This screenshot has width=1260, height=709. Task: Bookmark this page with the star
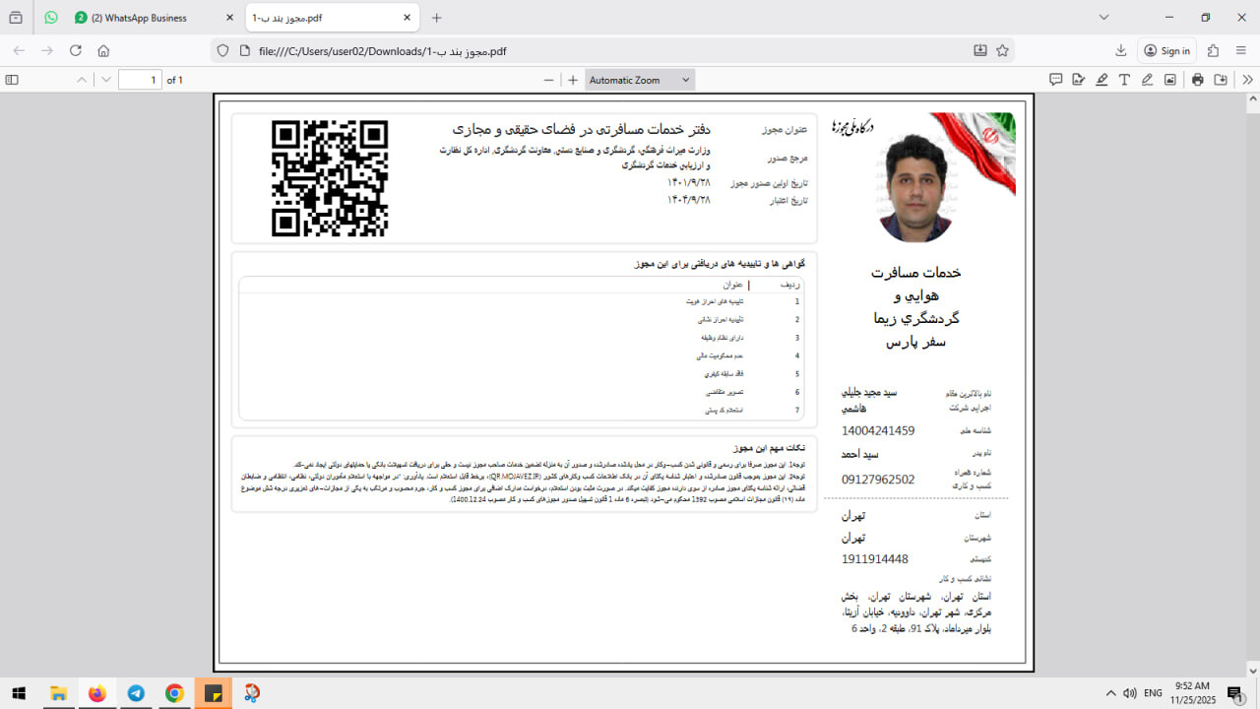tap(1002, 50)
